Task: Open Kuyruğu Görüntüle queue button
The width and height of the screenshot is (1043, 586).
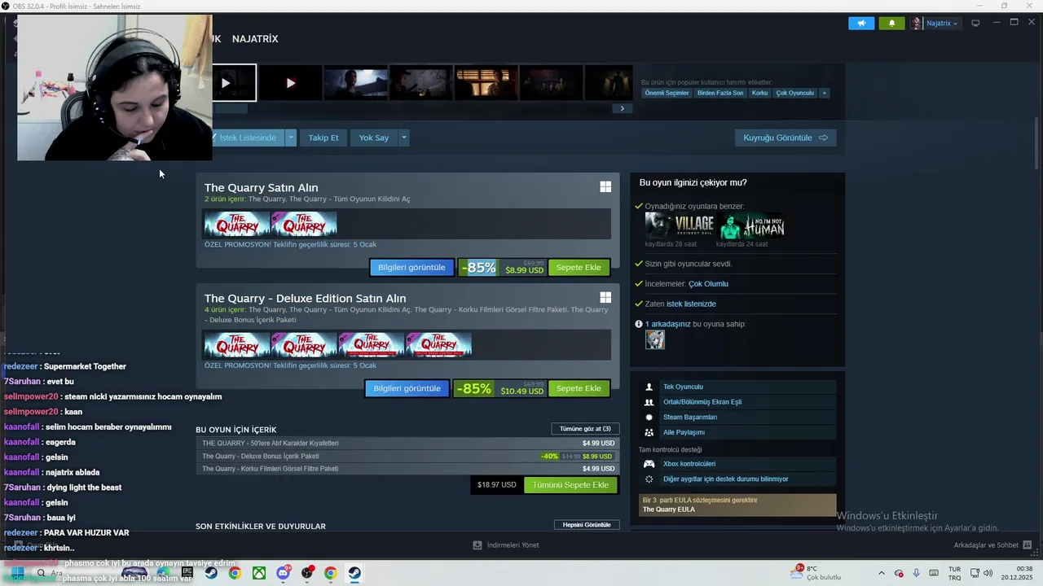Action: (x=786, y=138)
